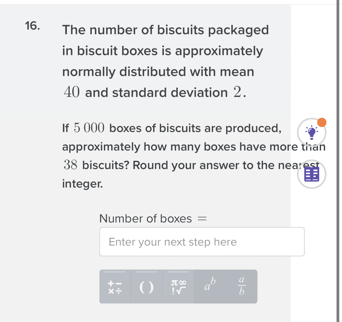
Task: Click the mean value 40 in the question
Action: tap(72, 93)
